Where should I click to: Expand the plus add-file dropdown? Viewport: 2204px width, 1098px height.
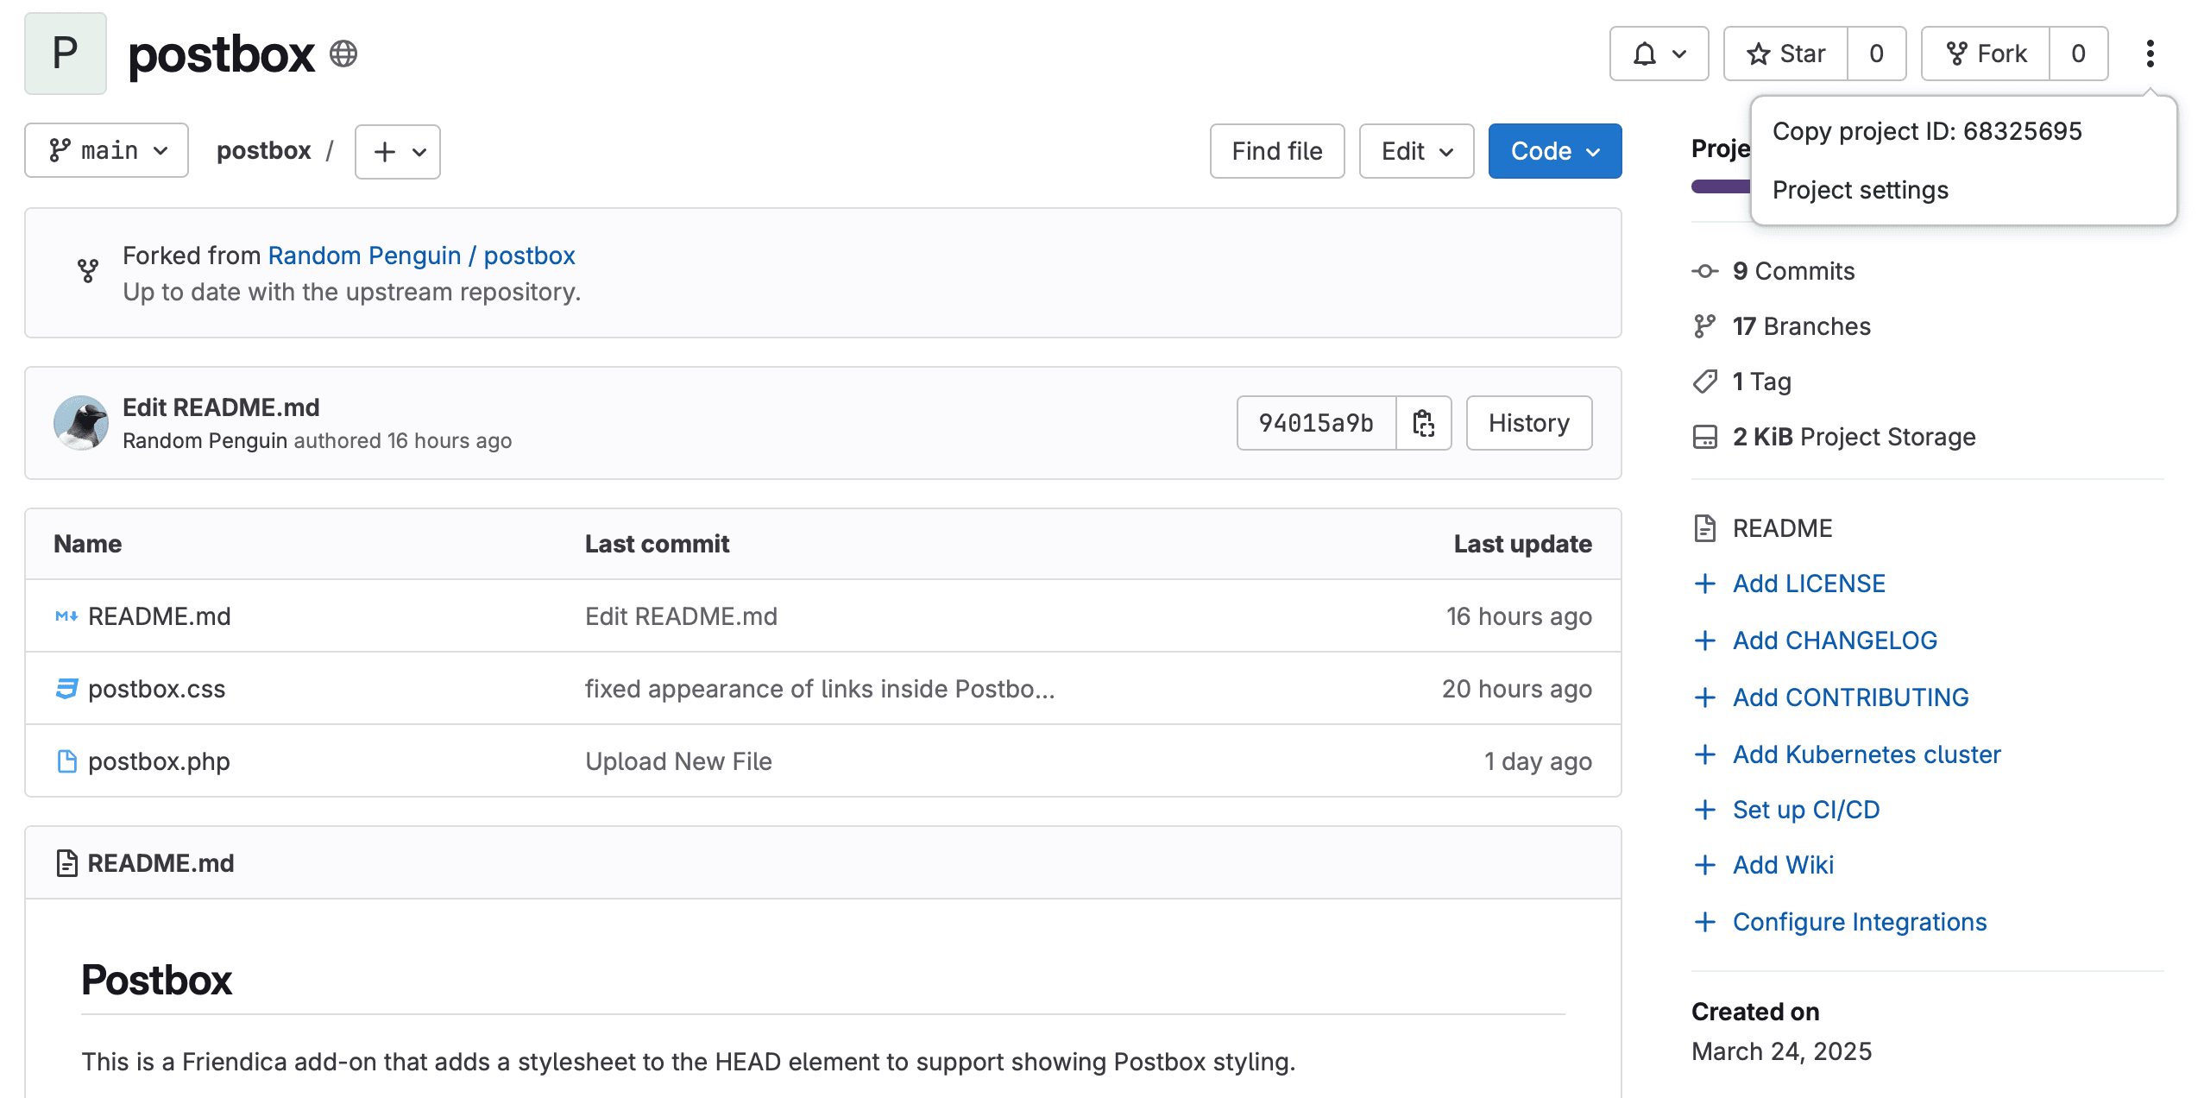pos(398,152)
